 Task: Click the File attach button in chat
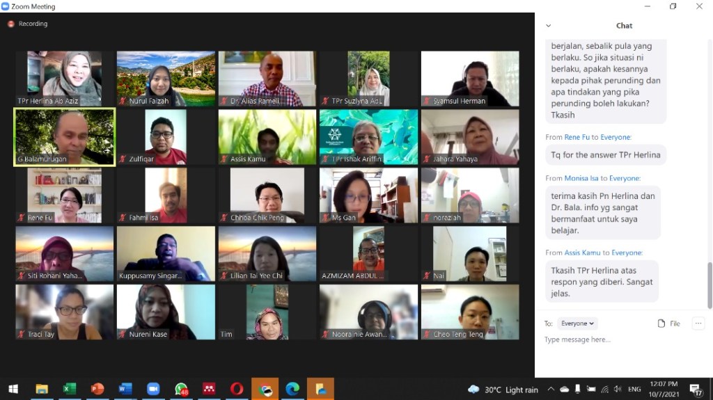668,323
